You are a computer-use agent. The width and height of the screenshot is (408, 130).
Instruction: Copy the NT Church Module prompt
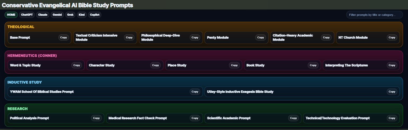click(392, 38)
